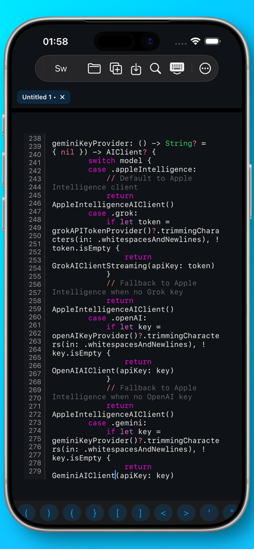Click line number 238 in the gutter
The width and height of the screenshot is (254, 549).
click(x=35, y=138)
